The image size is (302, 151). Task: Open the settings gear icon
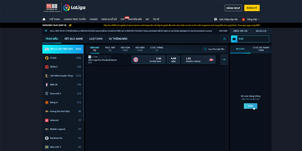(224, 39)
